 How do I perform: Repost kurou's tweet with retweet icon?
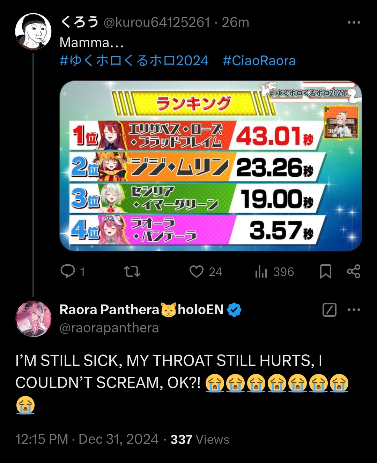click(132, 271)
